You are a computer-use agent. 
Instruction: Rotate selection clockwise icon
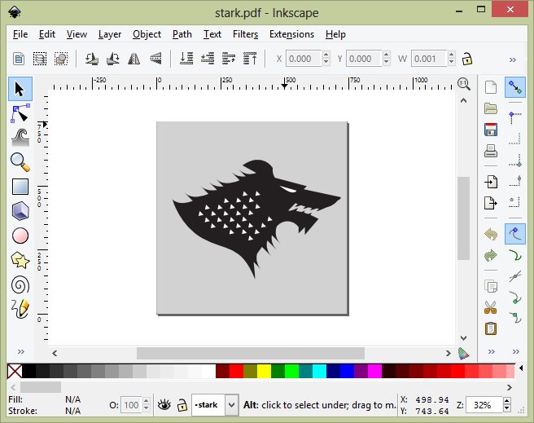(112, 59)
